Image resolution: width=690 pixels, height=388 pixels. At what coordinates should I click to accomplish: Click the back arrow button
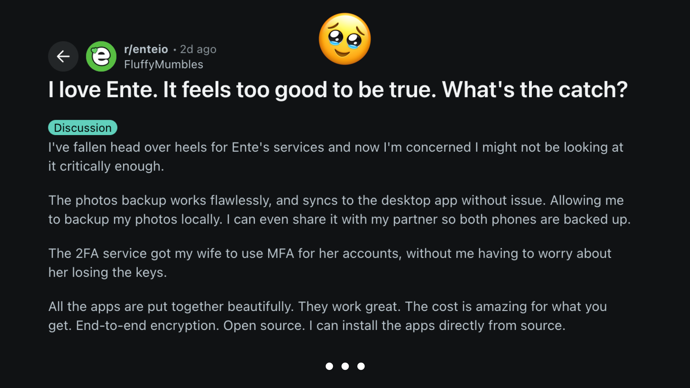pyautogui.click(x=63, y=56)
